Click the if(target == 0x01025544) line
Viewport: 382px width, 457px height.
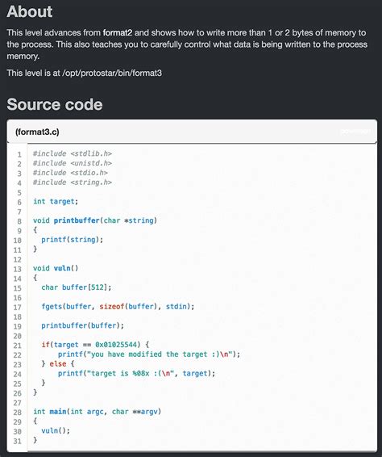pyautogui.click(x=95, y=345)
